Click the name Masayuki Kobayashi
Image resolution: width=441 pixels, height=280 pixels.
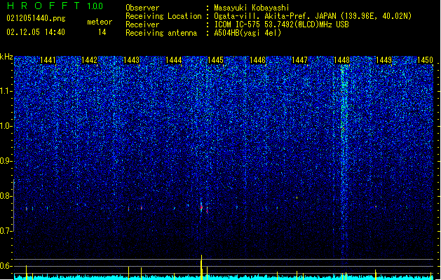252,8
